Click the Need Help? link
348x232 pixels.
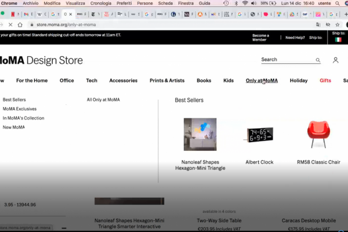tap(295, 38)
